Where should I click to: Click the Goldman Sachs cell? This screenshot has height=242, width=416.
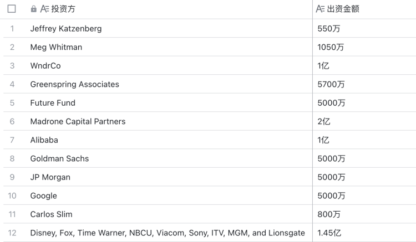[x=59, y=158]
